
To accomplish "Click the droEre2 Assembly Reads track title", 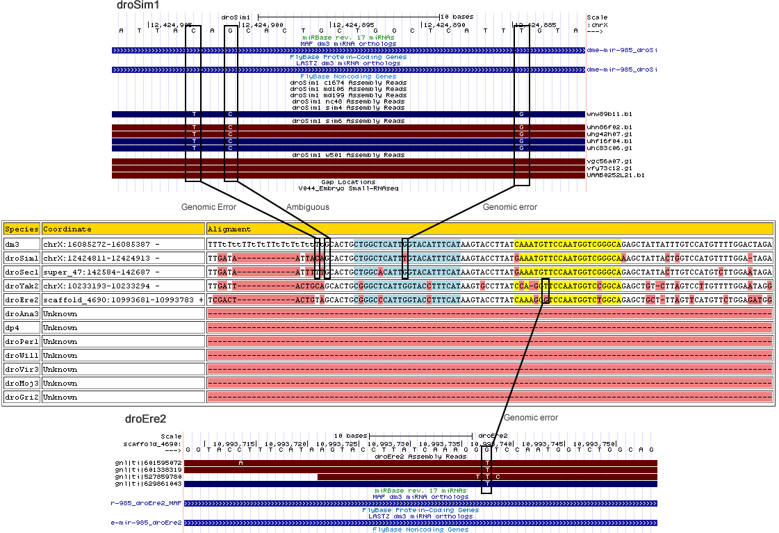I will (420, 457).
